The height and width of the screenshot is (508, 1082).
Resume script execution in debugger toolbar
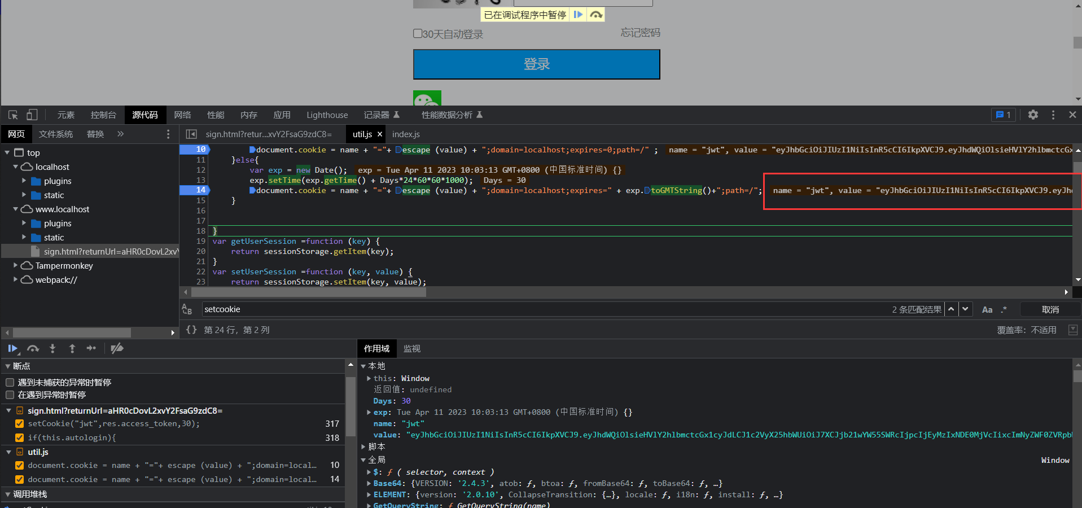coord(12,349)
